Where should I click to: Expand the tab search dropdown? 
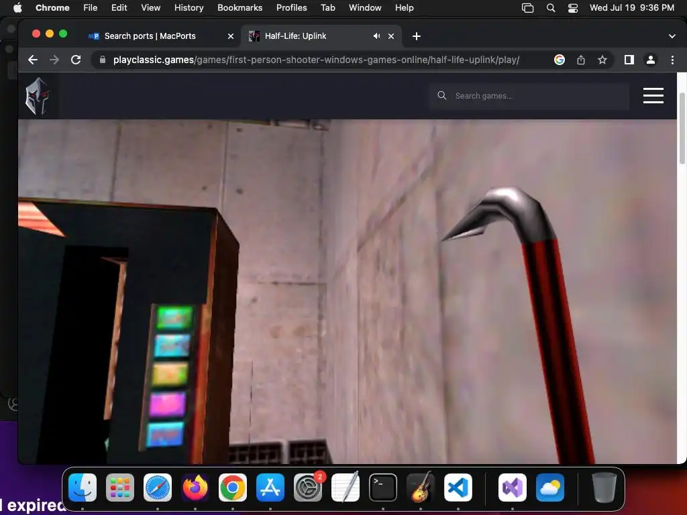(672, 36)
